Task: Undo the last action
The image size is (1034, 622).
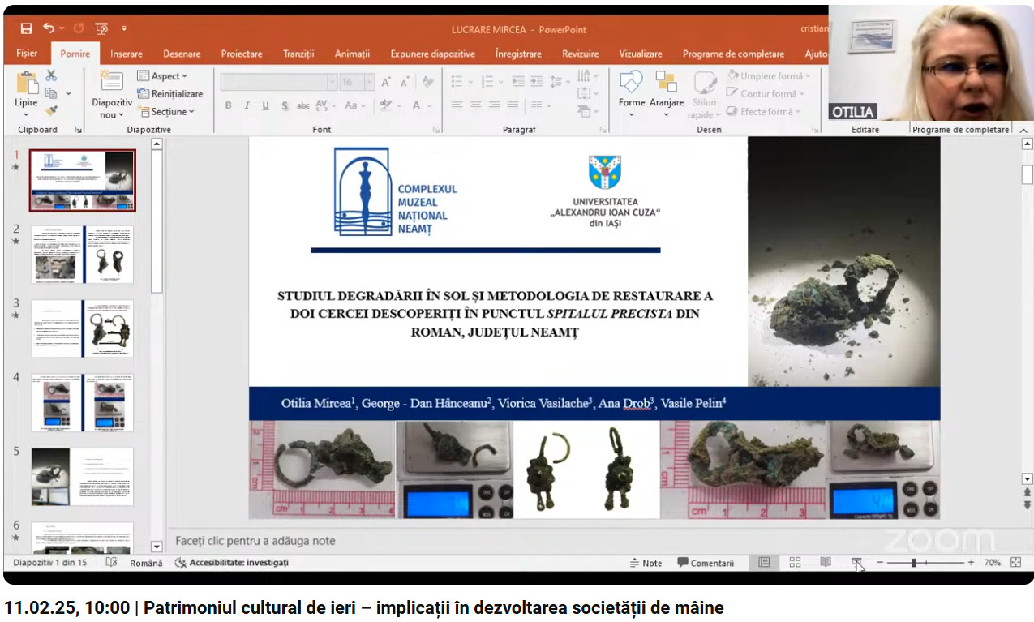Action: [49, 28]
